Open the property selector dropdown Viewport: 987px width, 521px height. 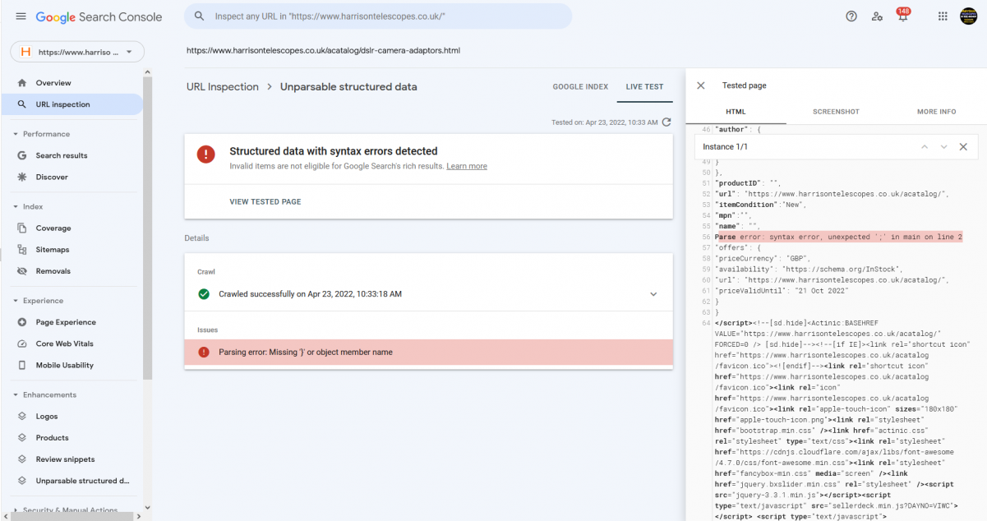(x=77, y=52)
